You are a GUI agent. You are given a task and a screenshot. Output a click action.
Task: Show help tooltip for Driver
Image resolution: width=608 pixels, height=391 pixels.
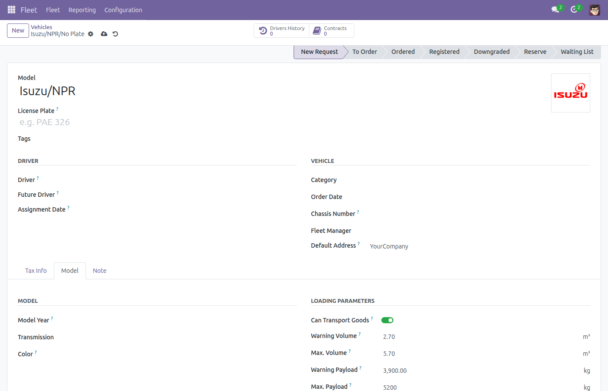pos(38,178)
